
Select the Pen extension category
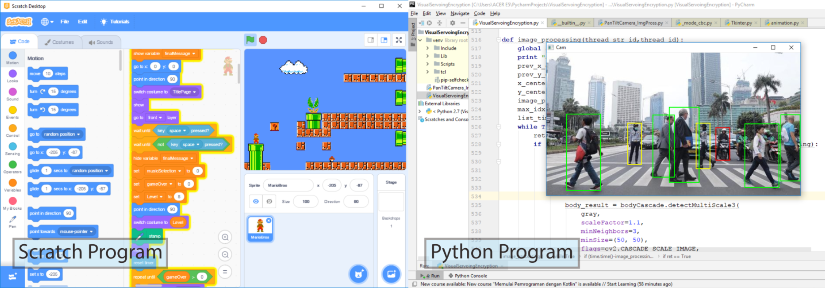click(x=12, y=222)
